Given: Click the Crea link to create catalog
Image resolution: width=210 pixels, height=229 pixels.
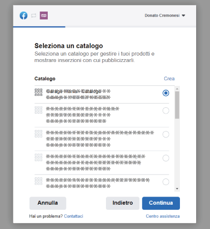Looking at the screenshot, I should pyautogui.click(x=169, y=79).
